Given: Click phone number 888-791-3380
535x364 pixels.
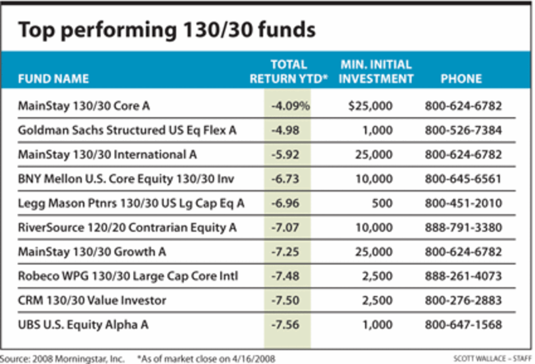Looking at the screenshot, I should [463, 227].
